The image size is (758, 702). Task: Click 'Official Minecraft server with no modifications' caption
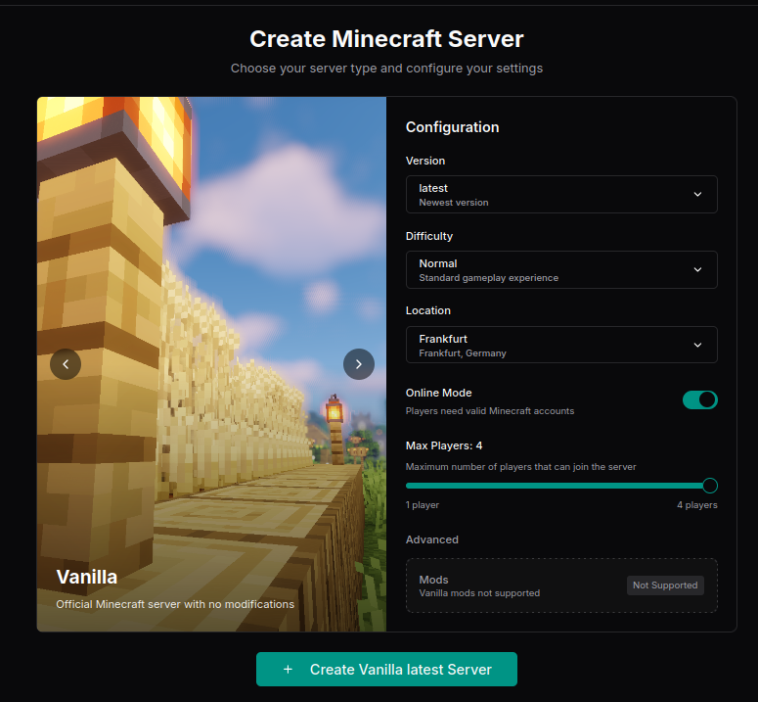pos(175,604)
